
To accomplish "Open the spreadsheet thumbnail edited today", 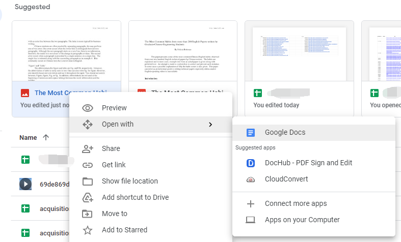I will 299,51.
